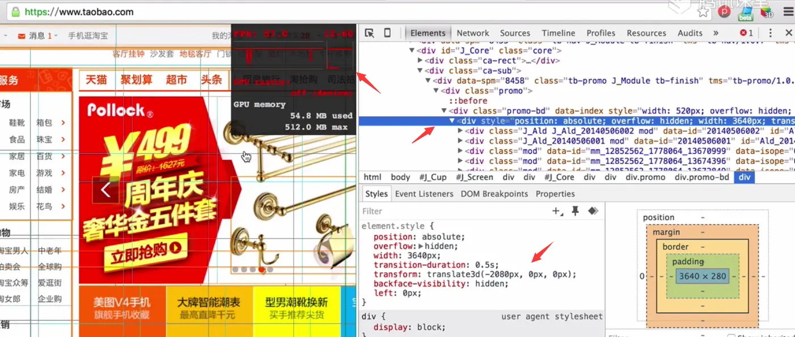Open the 结婚 category arrow
Image resolution: width=795 pixels, height=337 pixels.
pyautogui.click(x=63, y=189)
